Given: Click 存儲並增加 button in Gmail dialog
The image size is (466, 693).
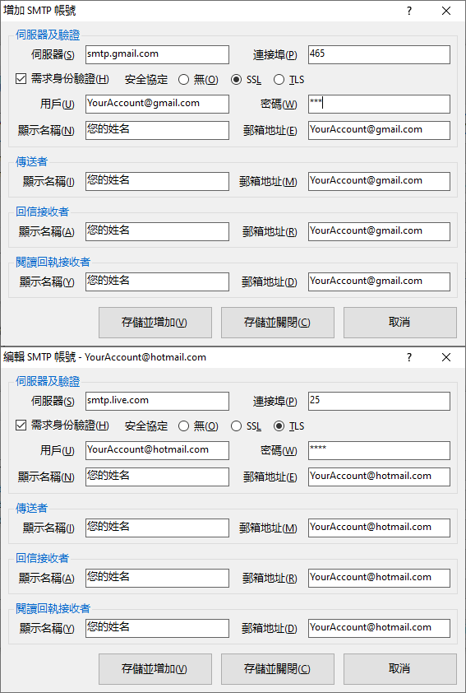Looking at the screenshot, I should tap(155, 322).
